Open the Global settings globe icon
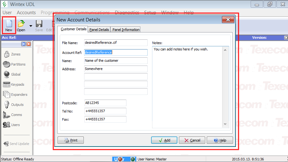Screen dimensions: 288x162 coord(6,74)
